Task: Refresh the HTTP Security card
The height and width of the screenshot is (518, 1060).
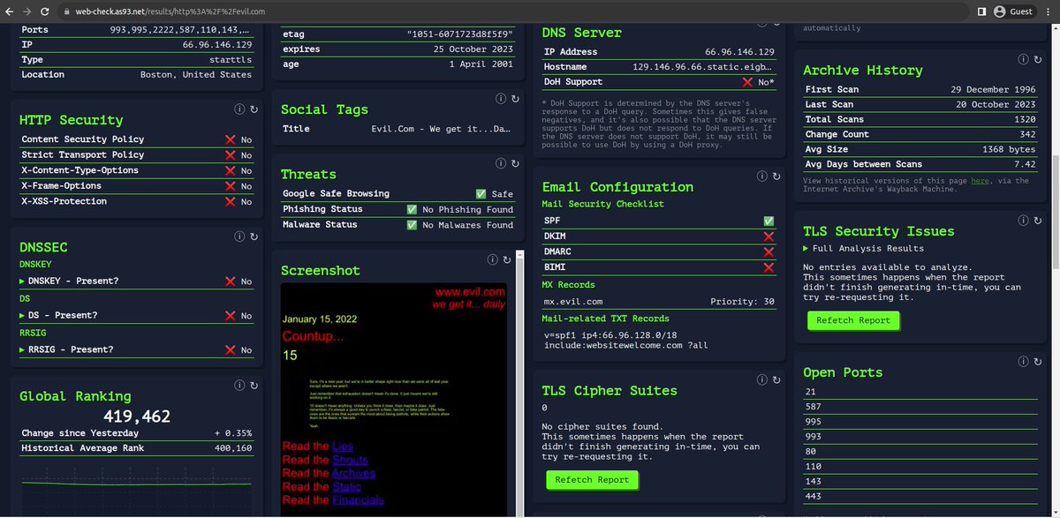Action: click(254, 109)
